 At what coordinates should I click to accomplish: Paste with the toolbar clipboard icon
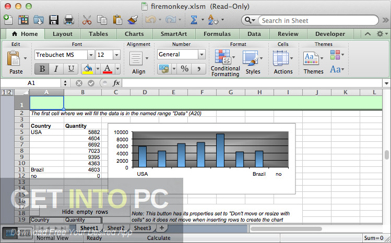coord(117,20)
